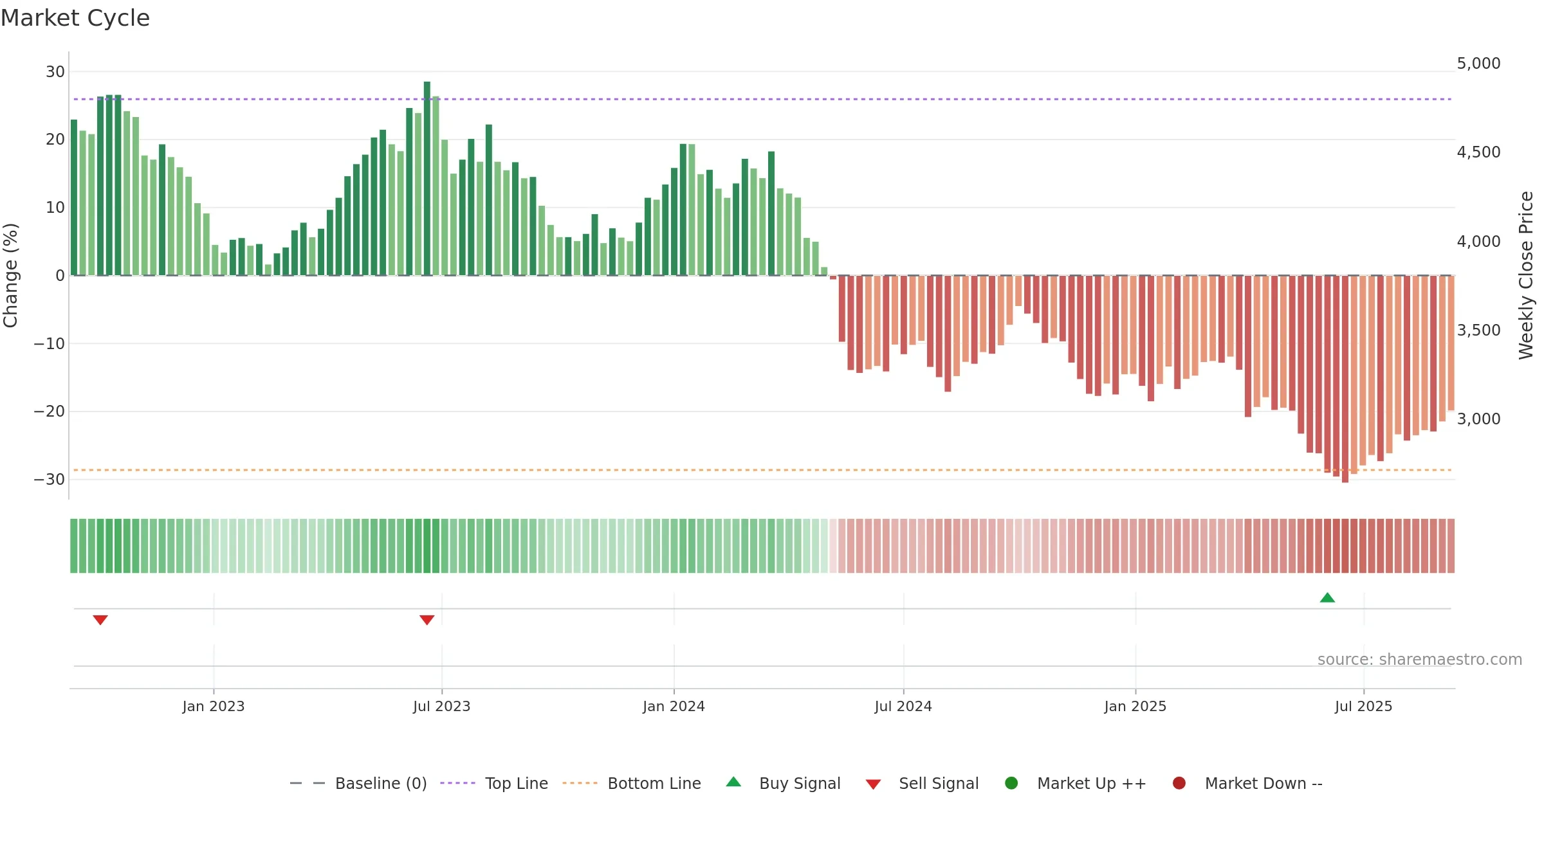Click the green Buy Signal triangle near Jul 2025
Image resolution: width=1544 pixels, height=868 pixels.
[x=1327, y=598]
